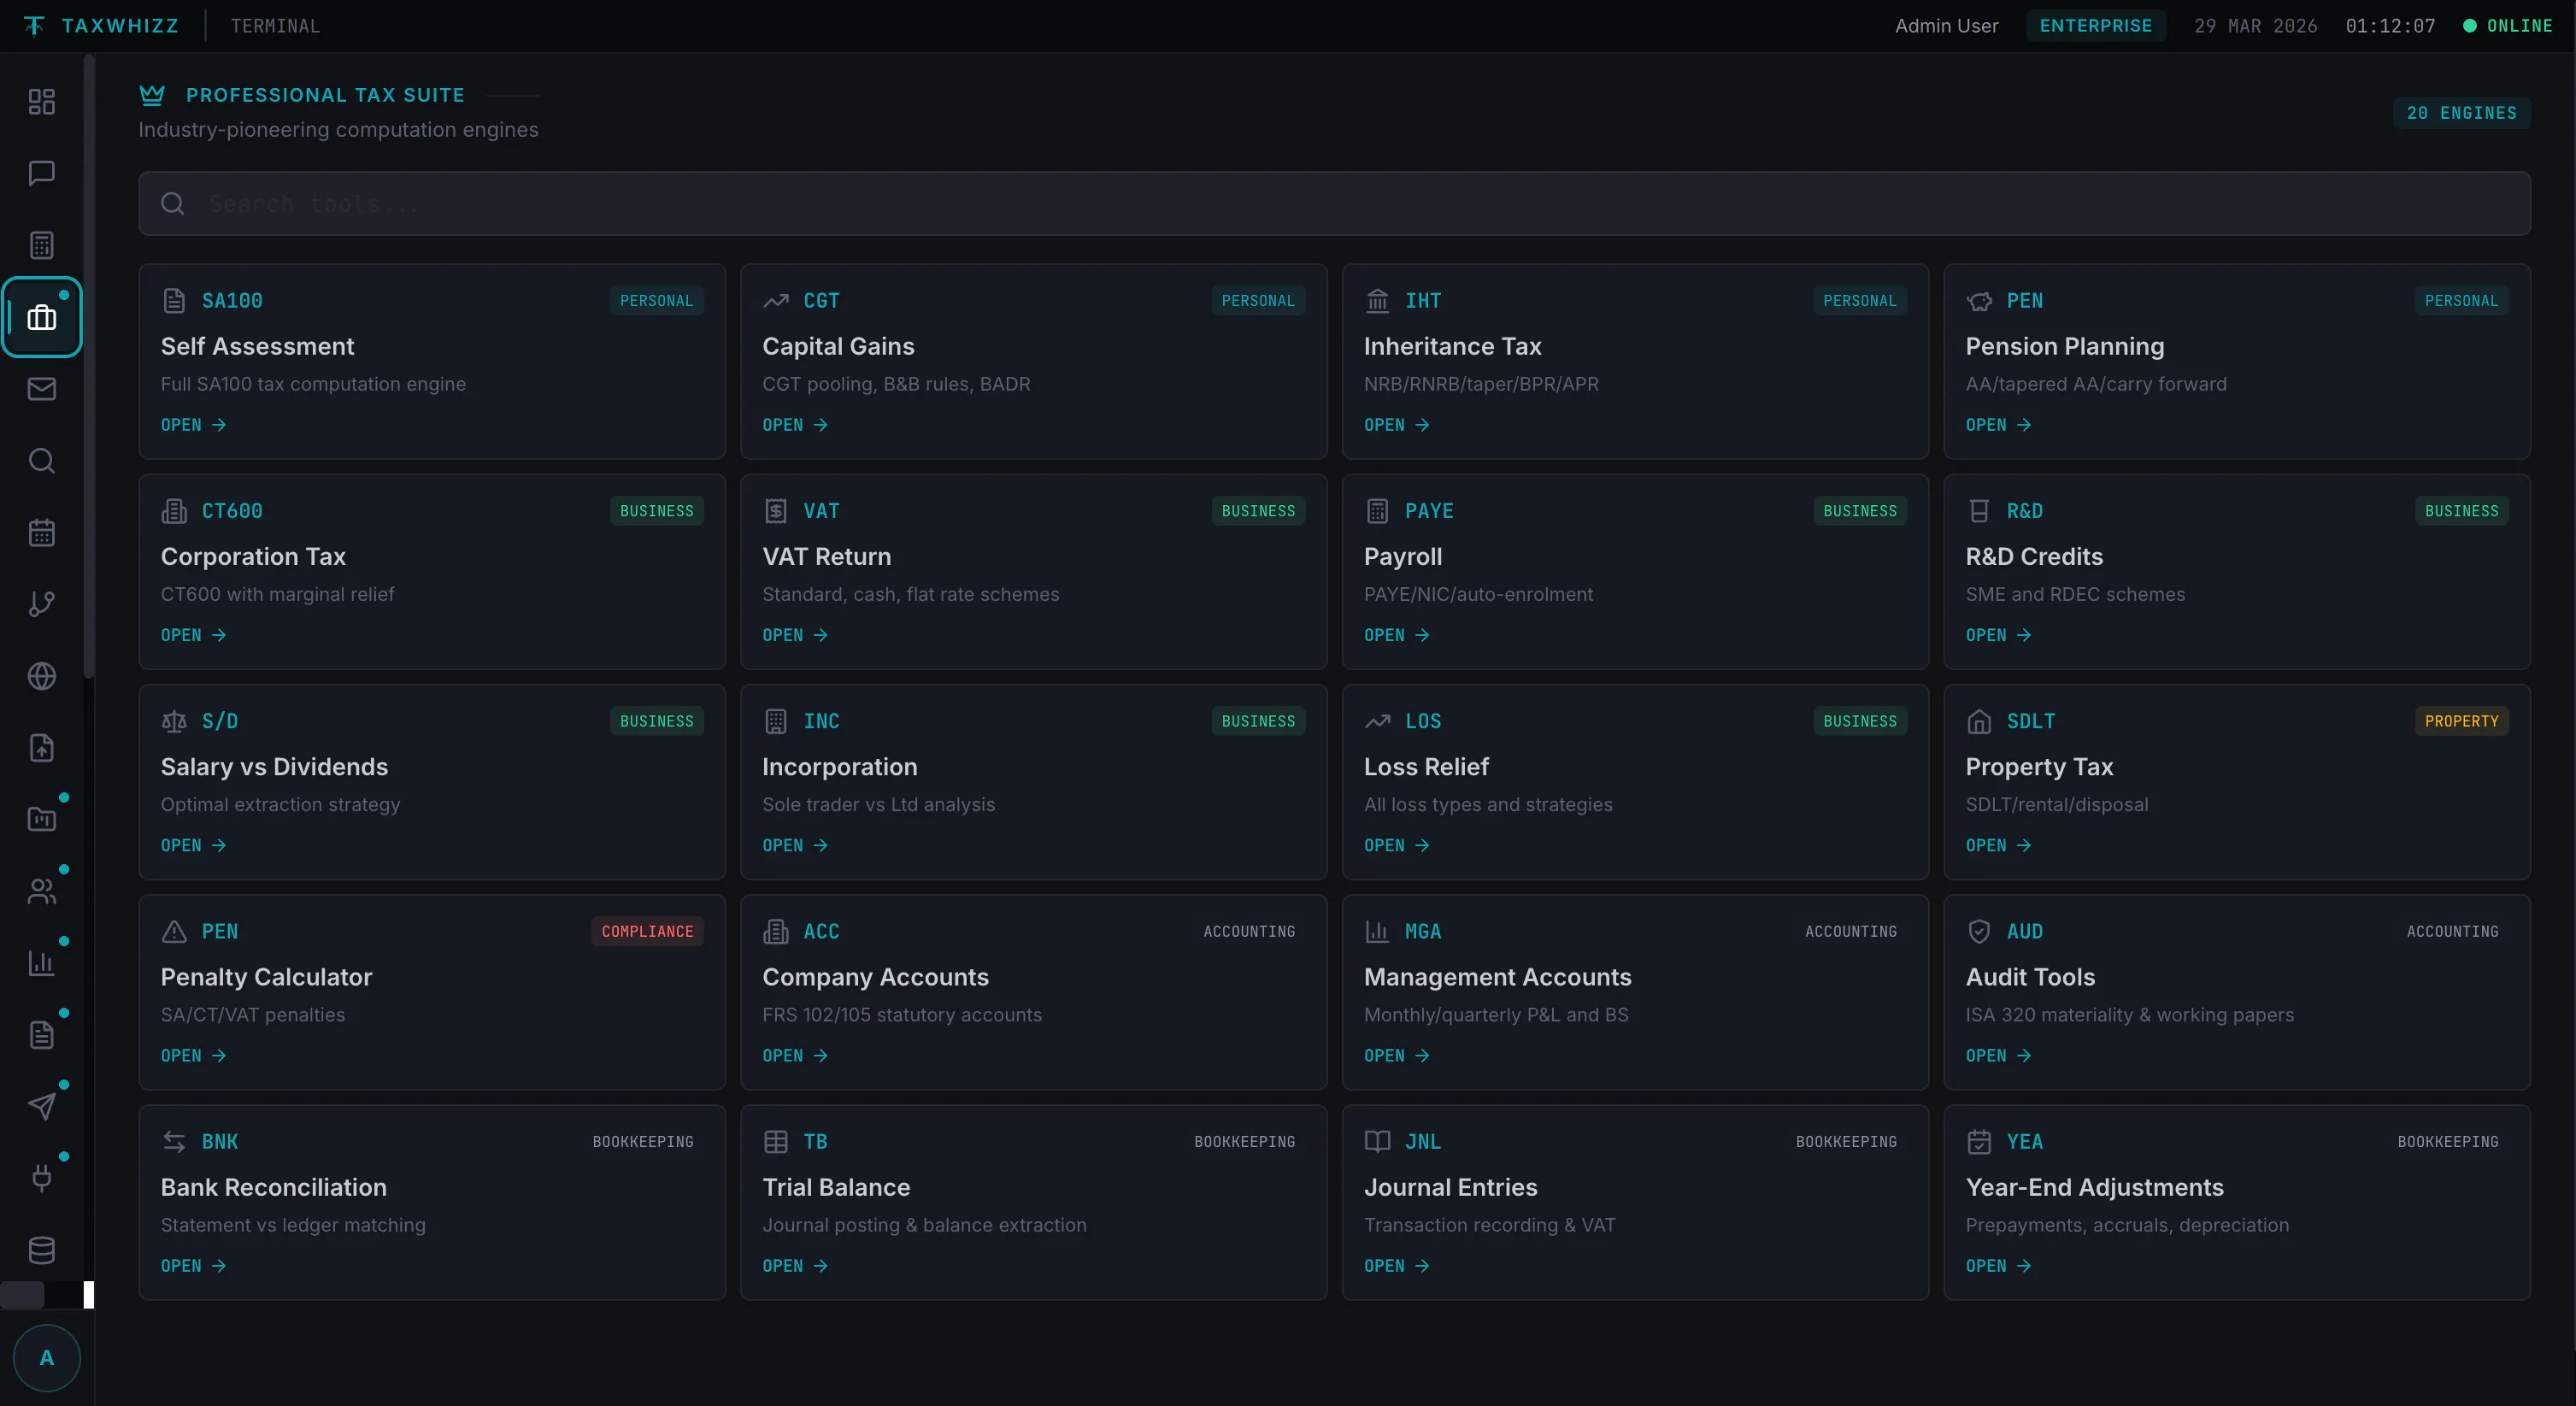The height and width of the screenshot is (1406, 2576).
Task: Click OPEN on the Capital Gains card
Action: click(795, 425)
